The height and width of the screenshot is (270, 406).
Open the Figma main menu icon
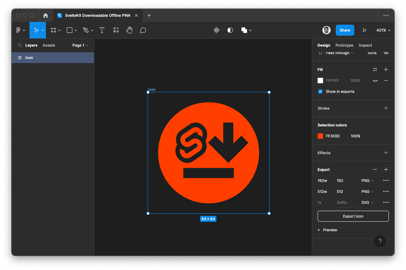coord(19,30)
